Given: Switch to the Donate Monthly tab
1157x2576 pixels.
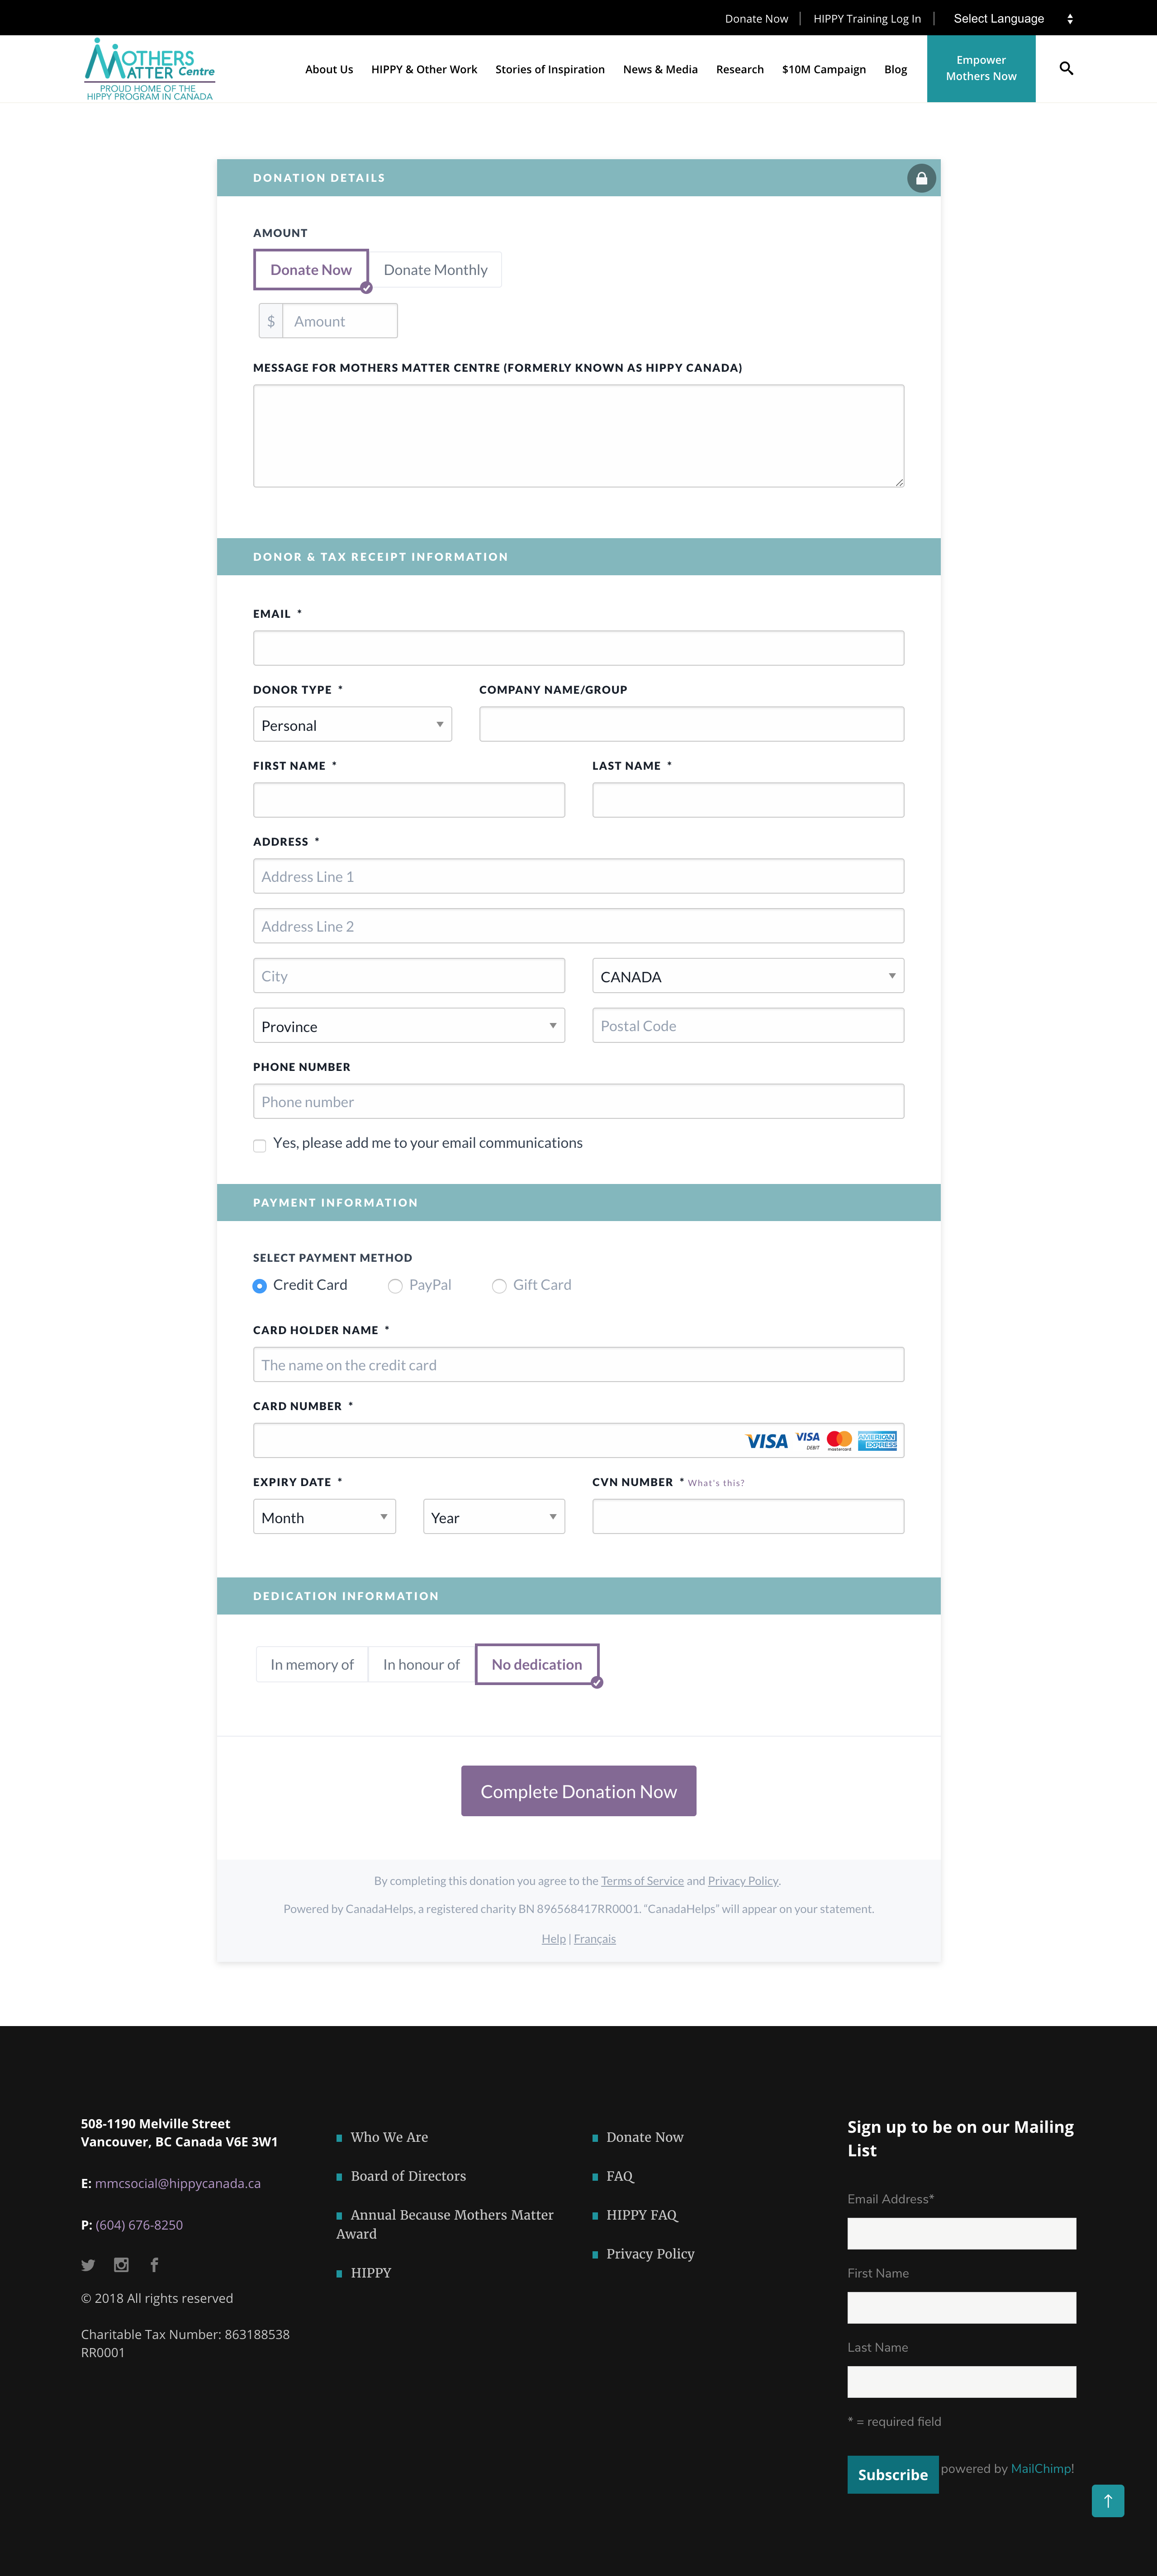Looking at the screenshot, I should [x=436, y=270].
